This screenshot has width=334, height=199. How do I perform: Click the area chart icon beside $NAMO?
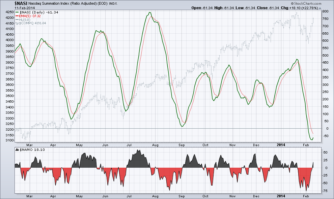(17, 150)
